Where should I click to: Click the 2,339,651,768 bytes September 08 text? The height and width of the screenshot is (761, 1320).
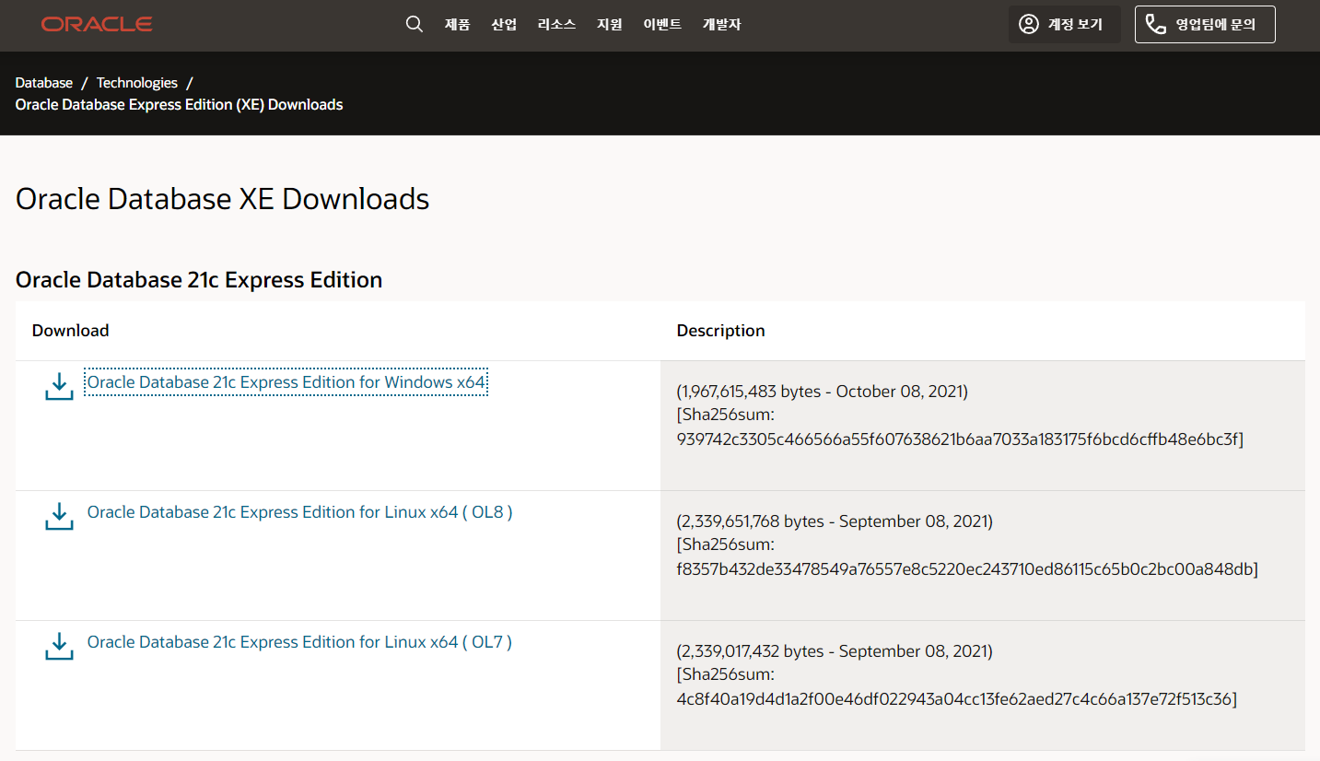(835, 521)
